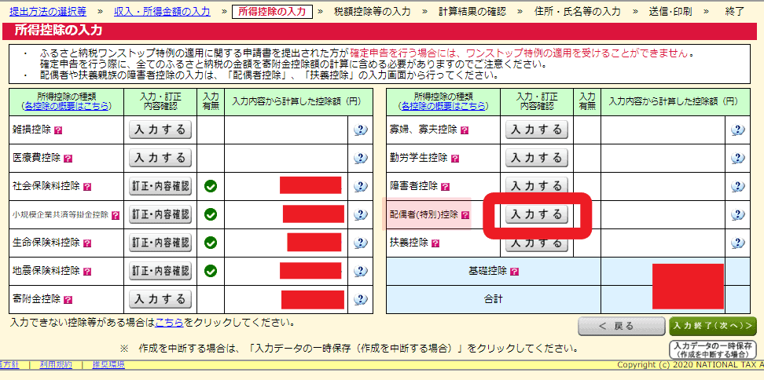Click 入力する button for 障害者控除

click(x=537, y=185)
